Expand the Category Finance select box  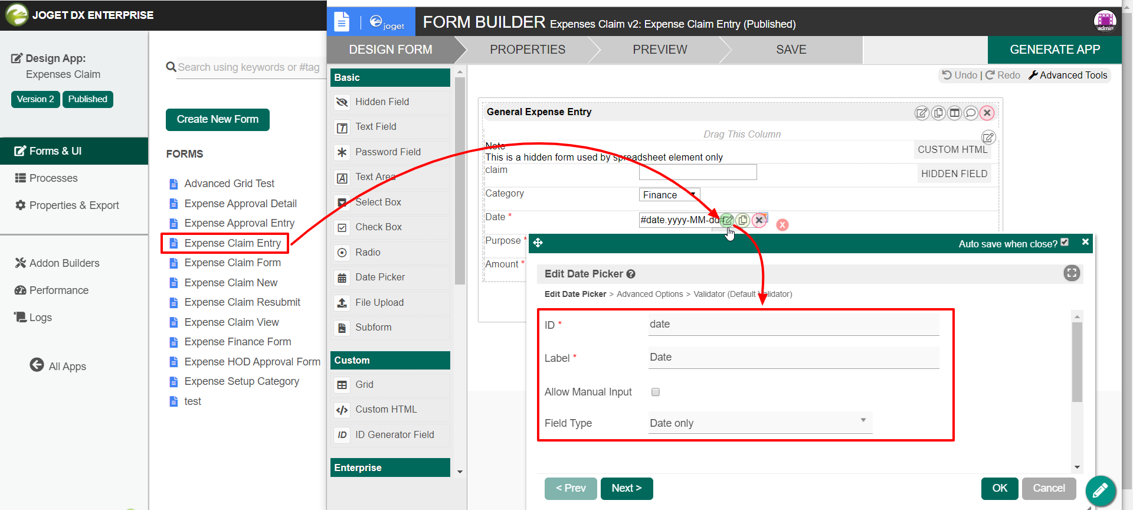[669, 195]
